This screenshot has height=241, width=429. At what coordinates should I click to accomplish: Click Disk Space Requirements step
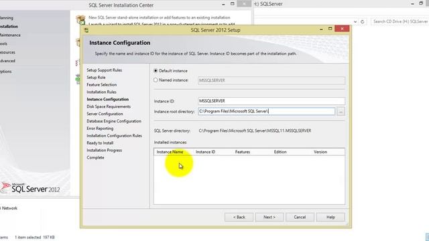109,106
